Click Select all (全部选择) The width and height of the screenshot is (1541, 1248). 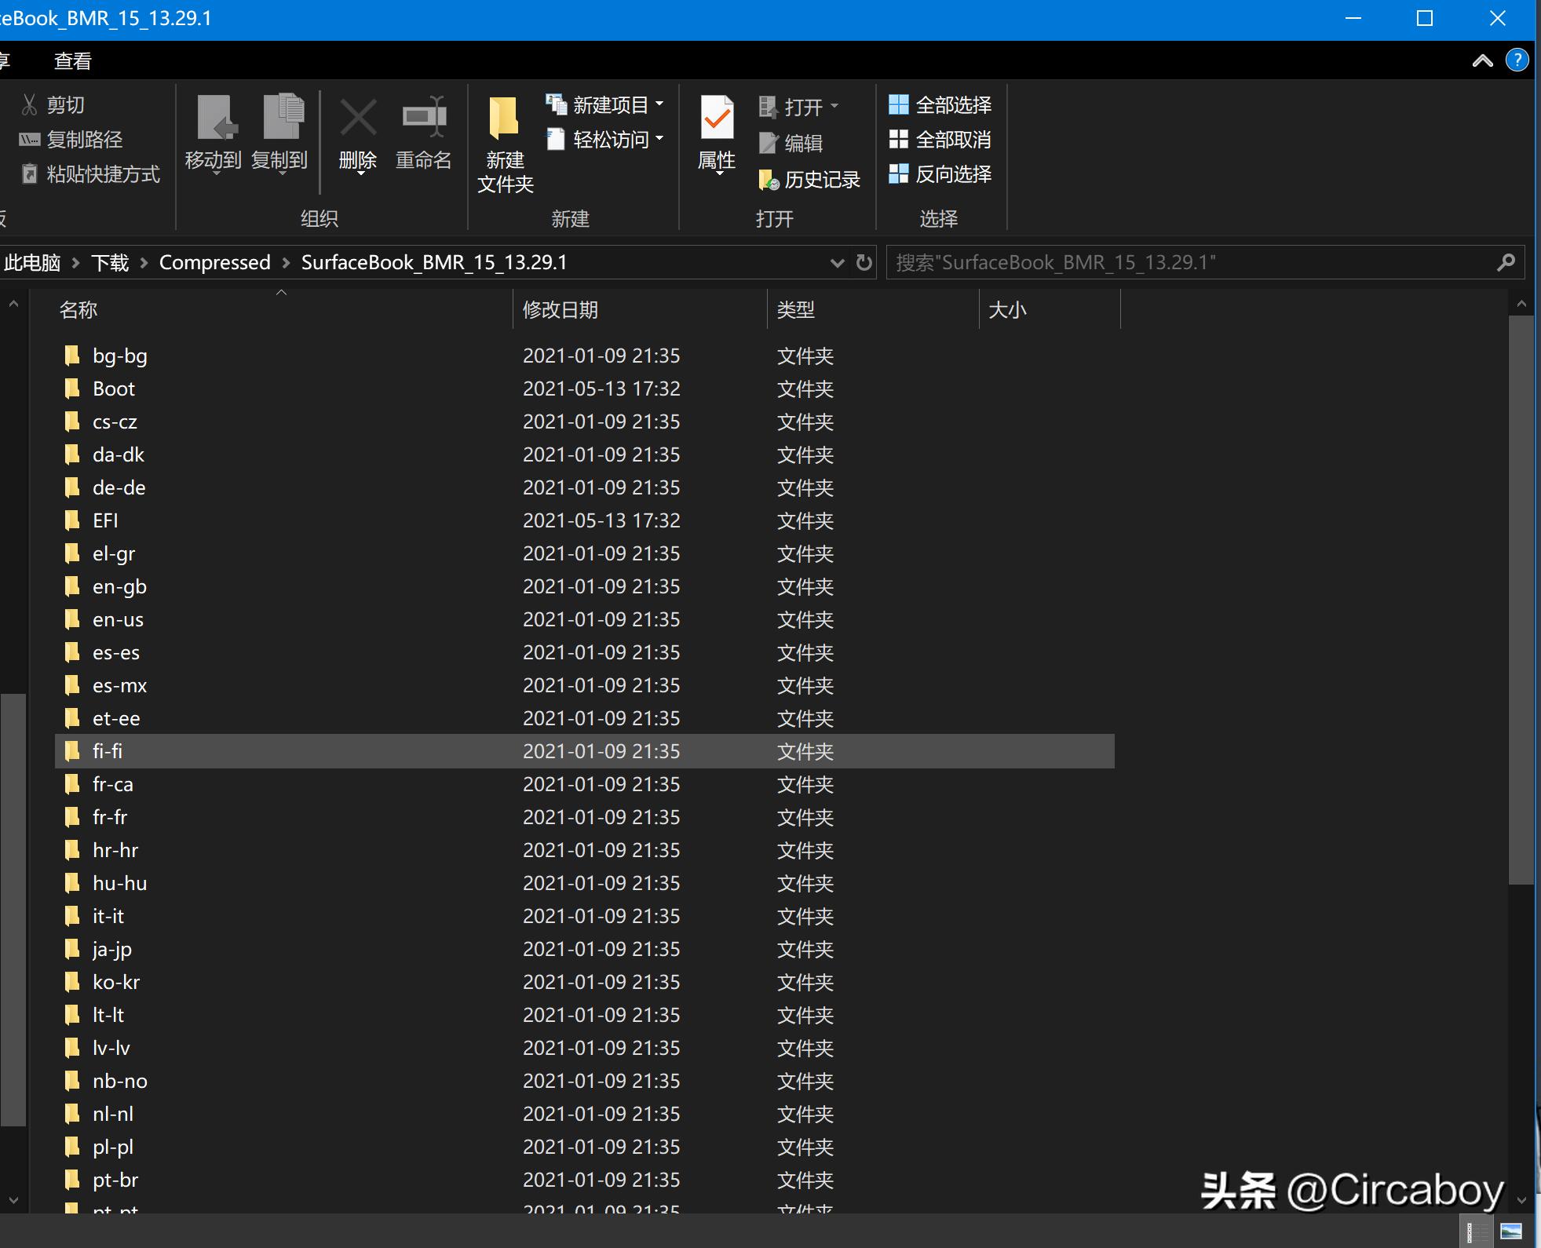[940, 104]
